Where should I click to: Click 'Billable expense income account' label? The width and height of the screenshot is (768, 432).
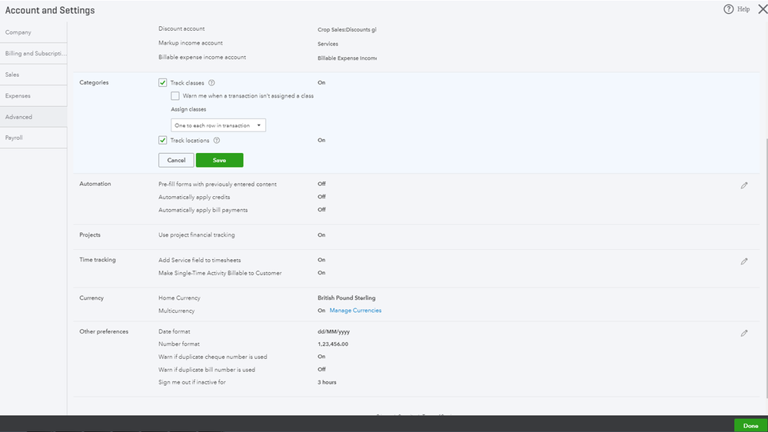click(201, 58)
